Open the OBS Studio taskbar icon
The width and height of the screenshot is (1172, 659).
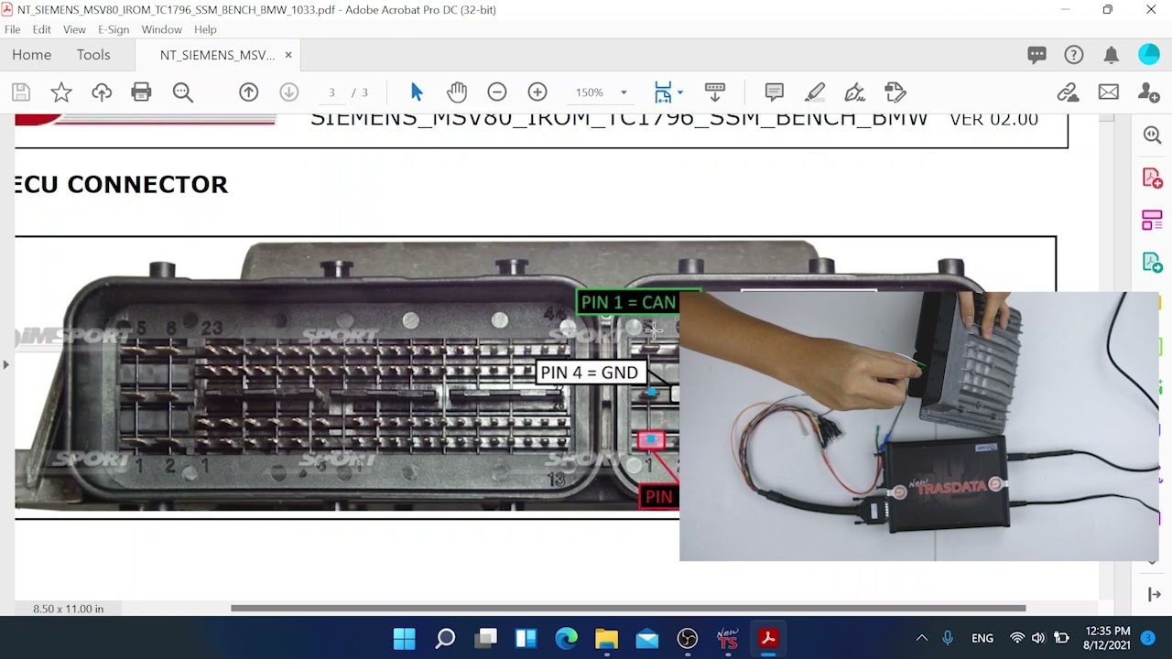(x=687, y=638)
